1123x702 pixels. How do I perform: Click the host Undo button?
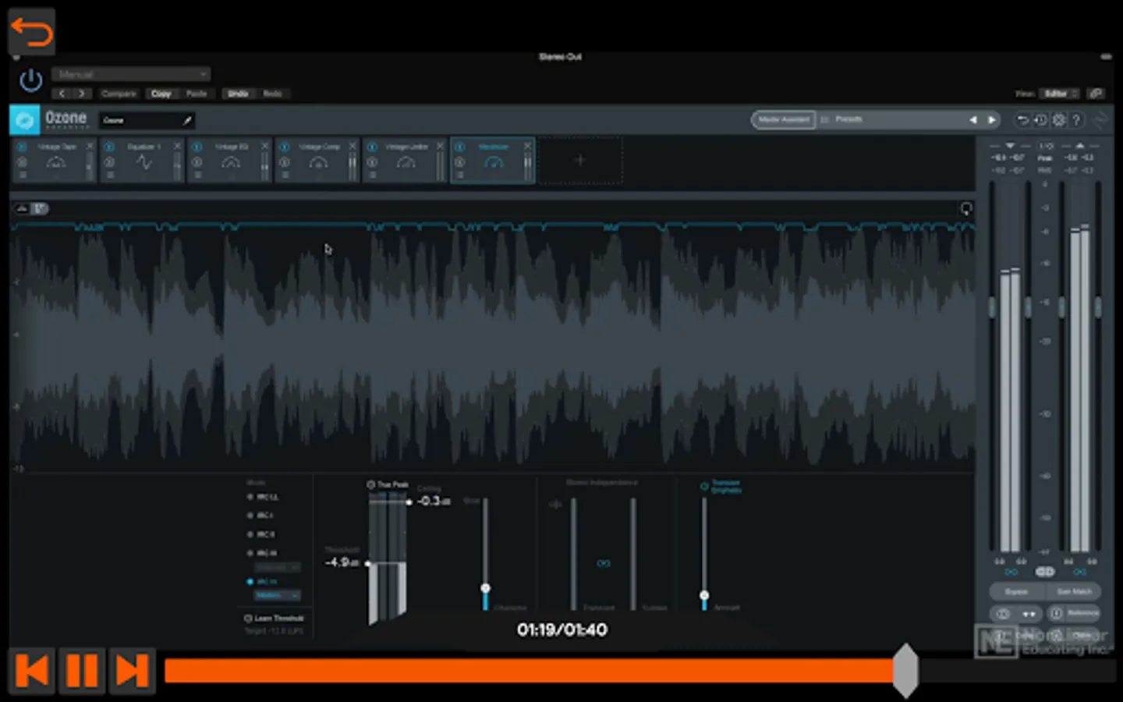(238, 94)
